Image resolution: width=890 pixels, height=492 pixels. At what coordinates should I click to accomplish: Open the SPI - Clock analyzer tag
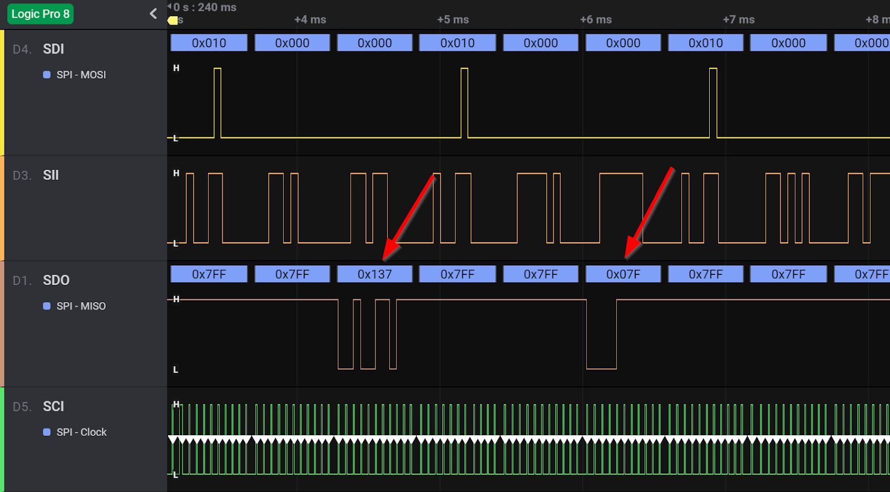tap(81, 432)
